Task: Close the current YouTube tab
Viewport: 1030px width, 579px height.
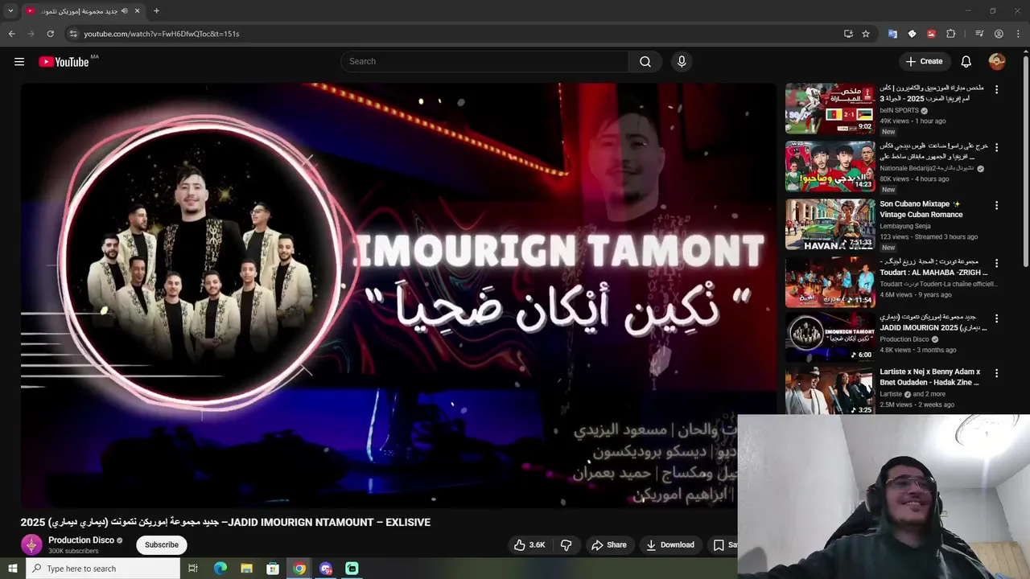Action: [137, 11]
